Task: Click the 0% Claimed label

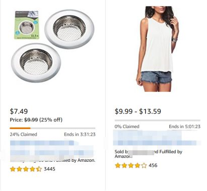Action: point(127,126)
